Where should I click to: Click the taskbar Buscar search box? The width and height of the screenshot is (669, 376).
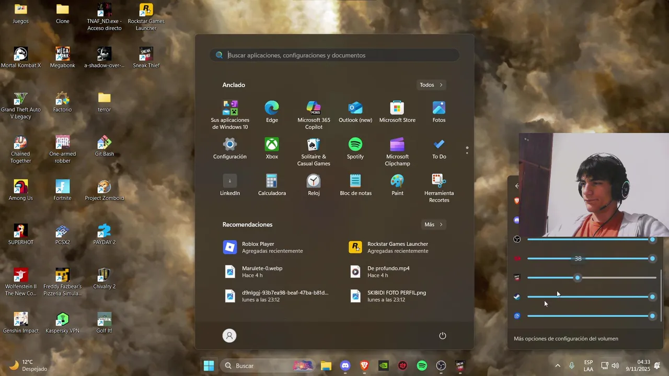(268, 366)
